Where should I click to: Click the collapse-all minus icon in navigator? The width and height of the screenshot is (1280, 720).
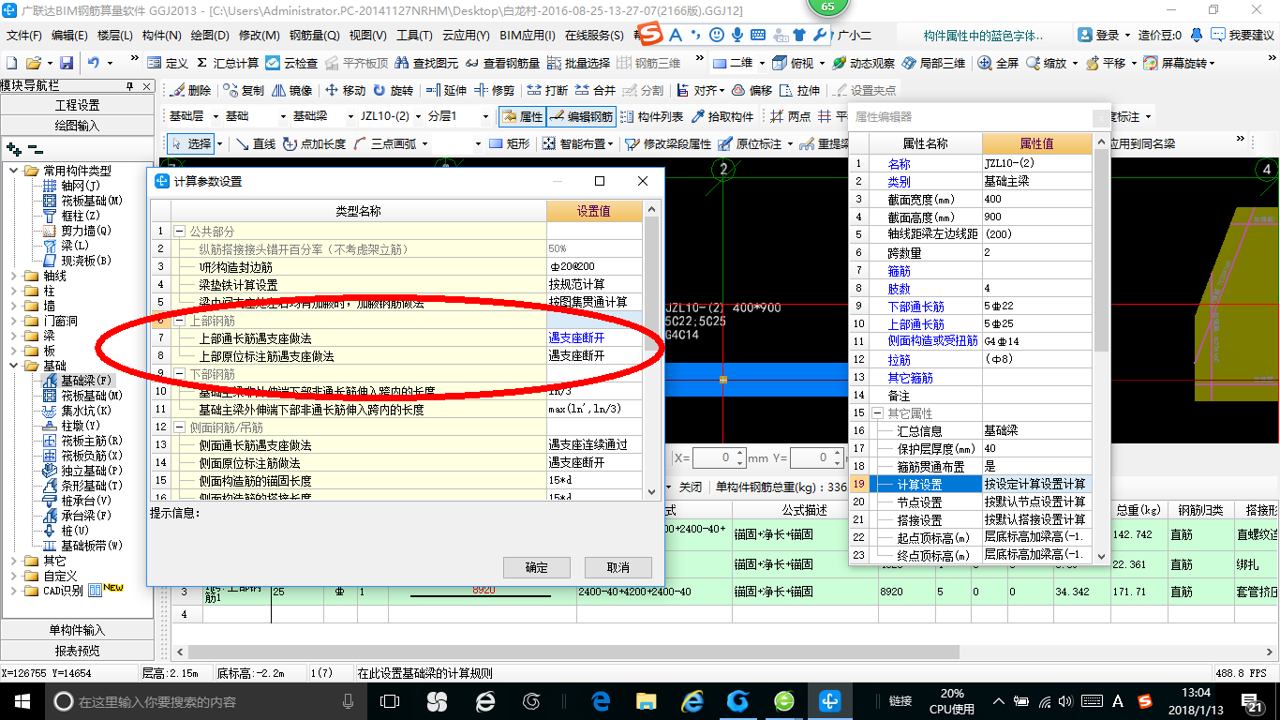coord(36,149)
